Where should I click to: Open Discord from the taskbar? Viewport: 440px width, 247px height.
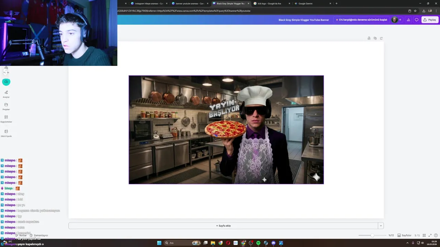(x=273, y=243)
